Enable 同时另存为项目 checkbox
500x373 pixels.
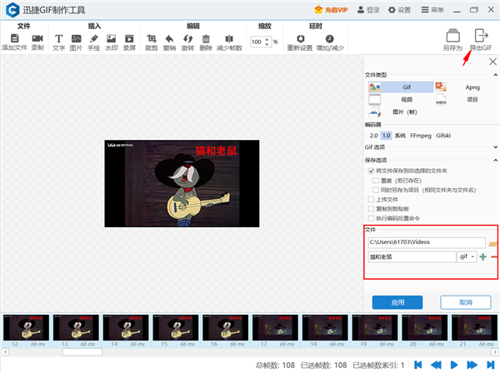[x=376, y=190]
